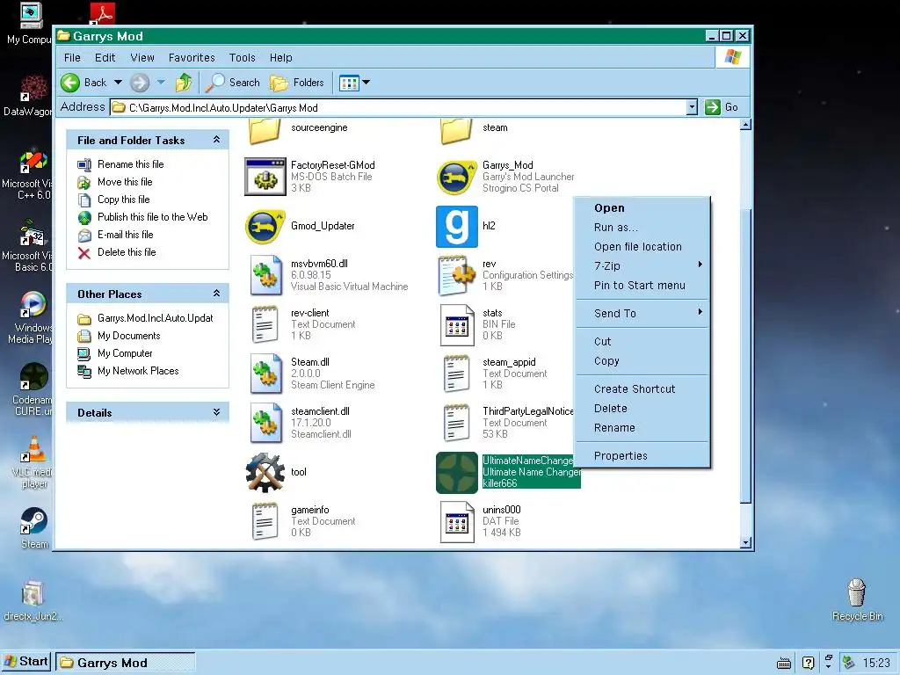Open the FactoryReset-GMod batch file icon
This screenshot has width=900, height=675.
coord(265,177)
